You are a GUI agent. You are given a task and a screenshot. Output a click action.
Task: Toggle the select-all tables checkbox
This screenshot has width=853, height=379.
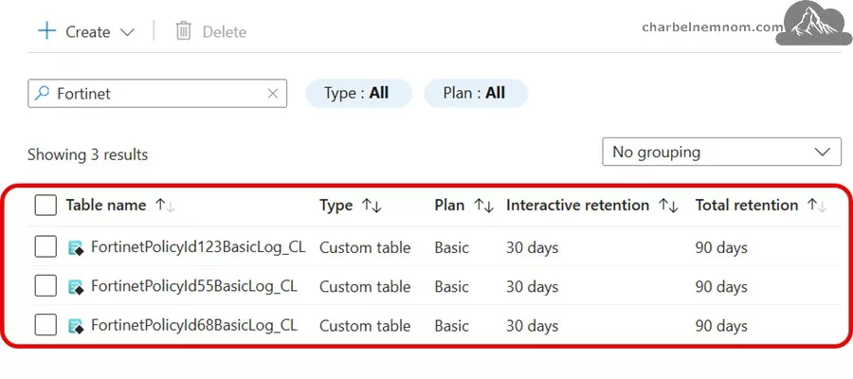coord(45,206)
